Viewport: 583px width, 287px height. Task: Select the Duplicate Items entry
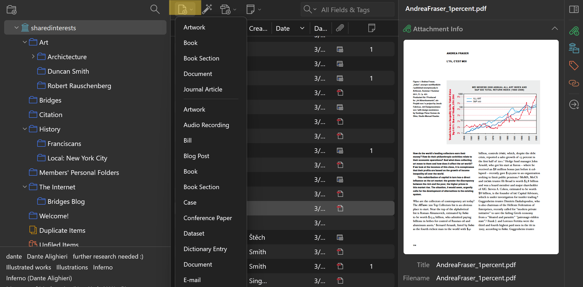(x=62, y=230)
